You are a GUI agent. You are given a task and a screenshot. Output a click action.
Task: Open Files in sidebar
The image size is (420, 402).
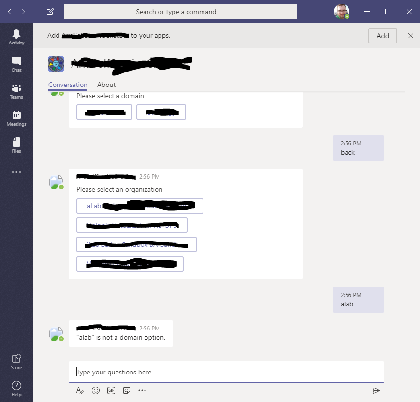(16, 145)
